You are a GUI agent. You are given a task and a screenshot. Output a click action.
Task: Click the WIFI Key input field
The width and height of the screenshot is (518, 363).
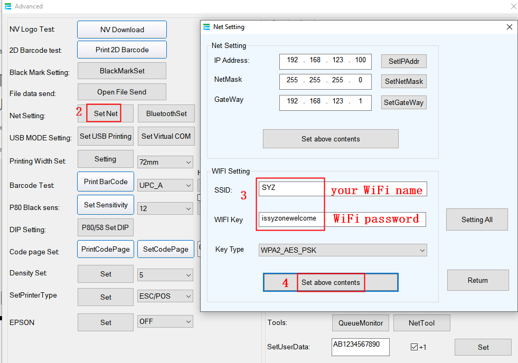pyautogui.click(x=291, y=218)
